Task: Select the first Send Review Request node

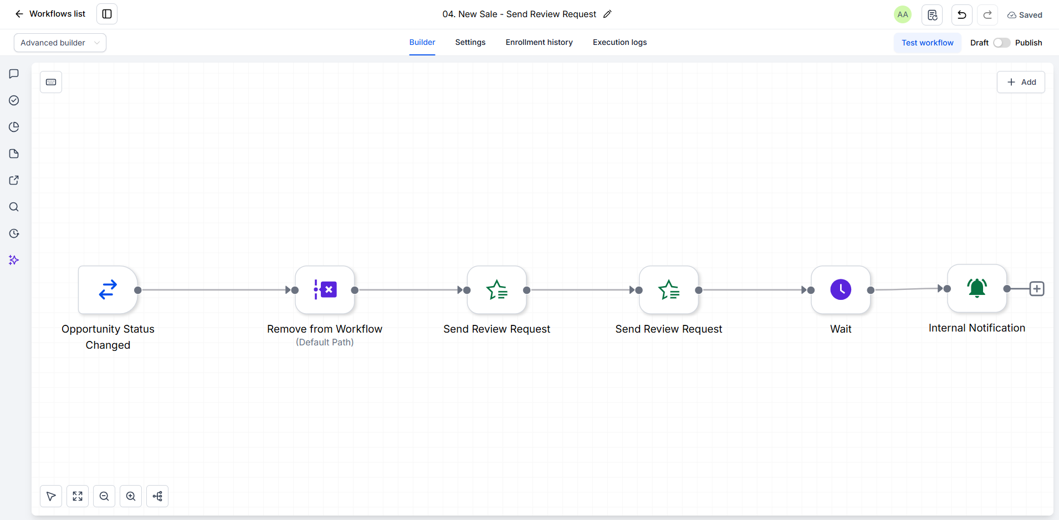Action: (x=497, y=289)
